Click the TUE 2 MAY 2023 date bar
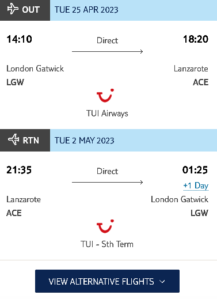217x299 pixels. (134, 140)
